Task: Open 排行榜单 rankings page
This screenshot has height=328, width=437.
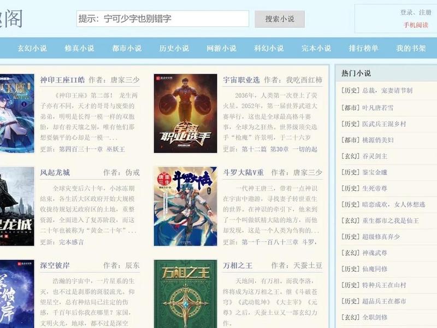Action: (x=363, y=48)
